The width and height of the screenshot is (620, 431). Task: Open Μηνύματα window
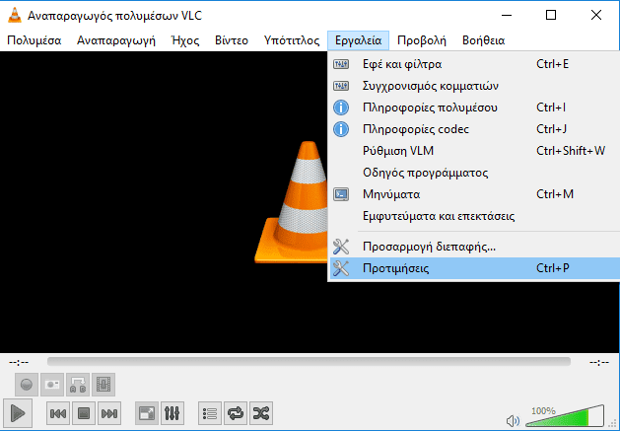click(x=475, y=194)
